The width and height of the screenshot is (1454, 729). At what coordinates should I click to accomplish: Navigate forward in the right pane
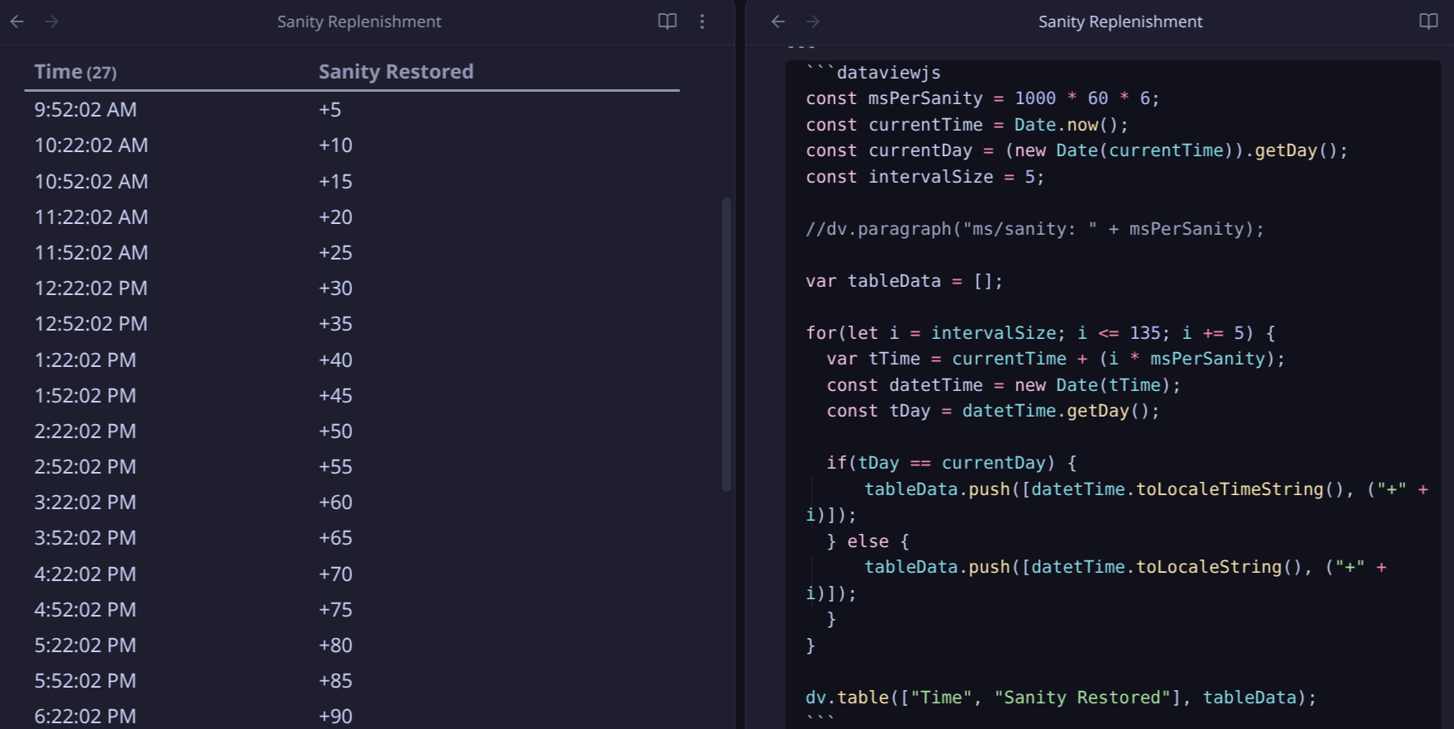[x=813, y=21]
